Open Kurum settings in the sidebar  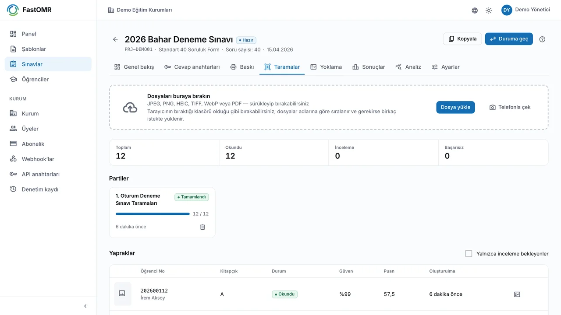(48, 113)
